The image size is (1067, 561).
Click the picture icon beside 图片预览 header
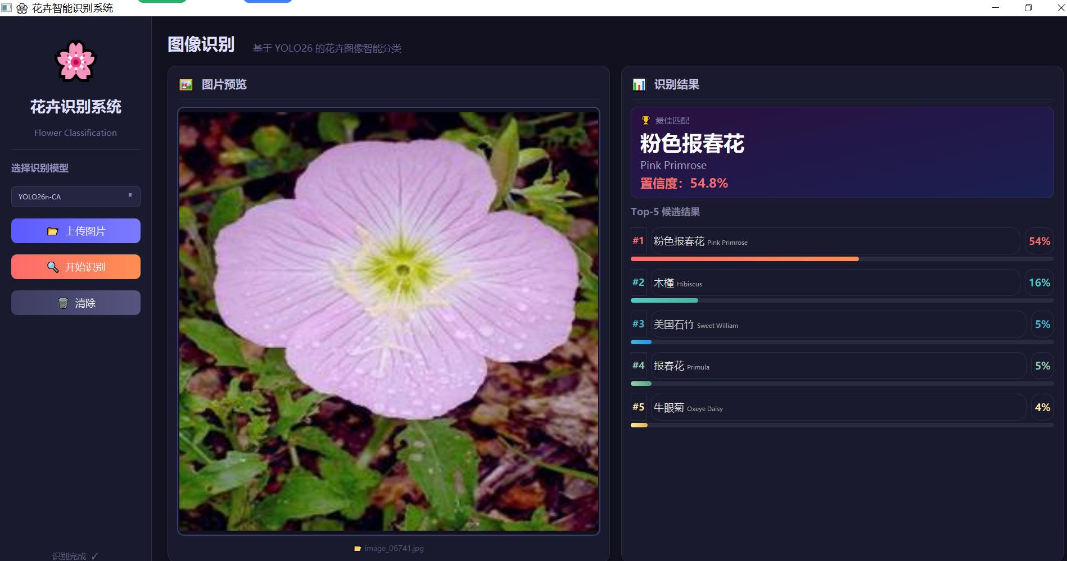186,84
